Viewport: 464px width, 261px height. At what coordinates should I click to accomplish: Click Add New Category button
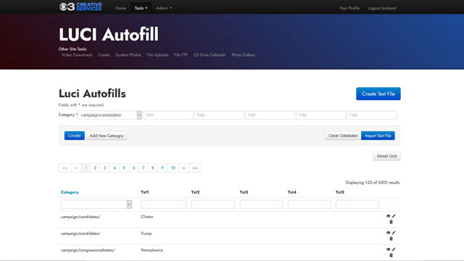[107, 136]
